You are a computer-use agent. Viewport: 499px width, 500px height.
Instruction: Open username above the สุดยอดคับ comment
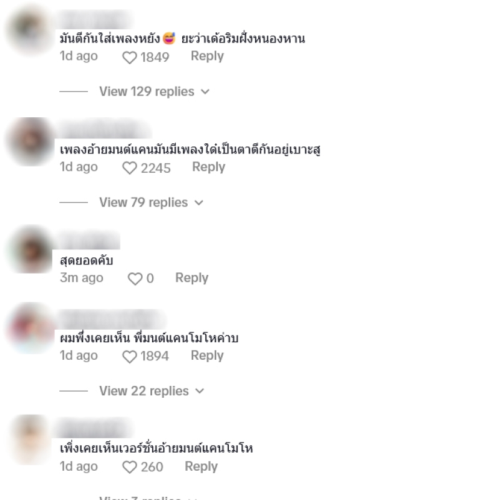[x=90, y=240]
